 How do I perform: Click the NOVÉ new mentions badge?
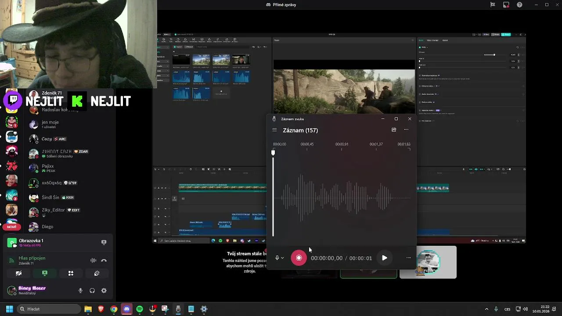click(12, 227)
